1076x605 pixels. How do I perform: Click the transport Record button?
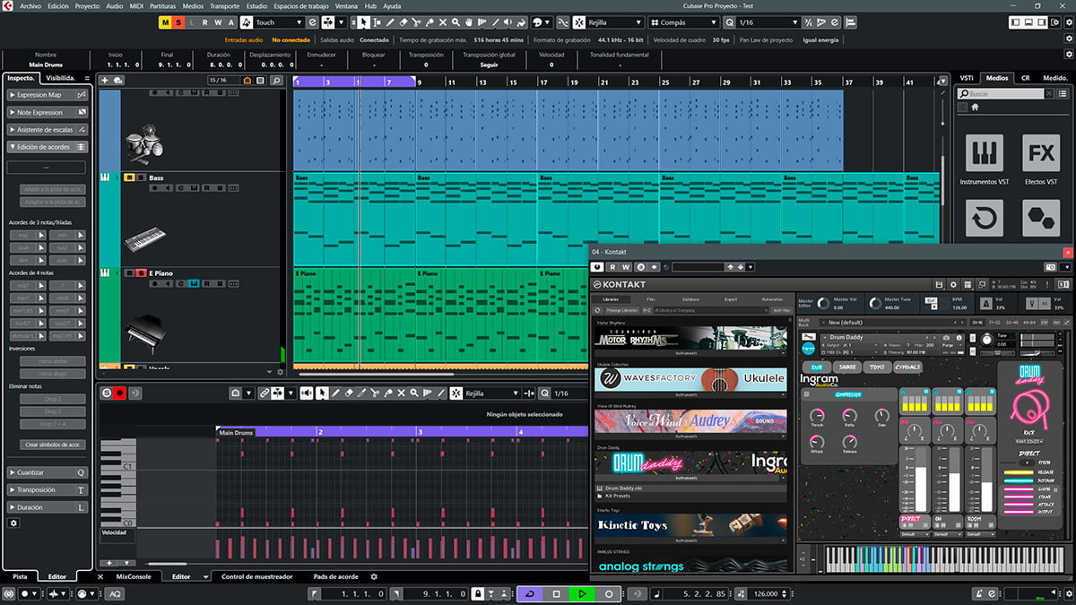click(609, 593)
